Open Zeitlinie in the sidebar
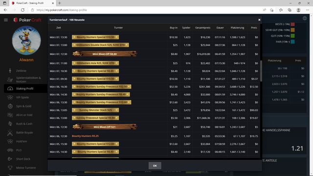 click(x=21, y=70)
